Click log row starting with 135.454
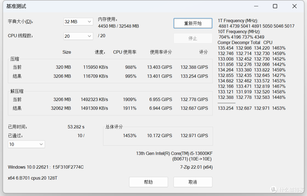This screenshot has height=196, width=307. tap(252, 48)
